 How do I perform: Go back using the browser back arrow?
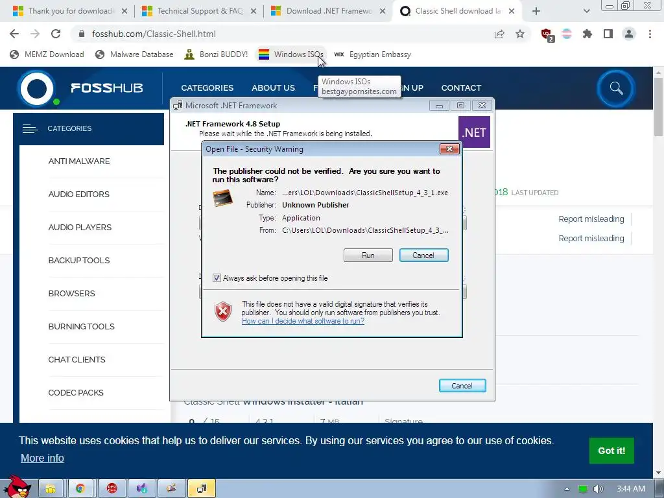[x=14, y=34]
